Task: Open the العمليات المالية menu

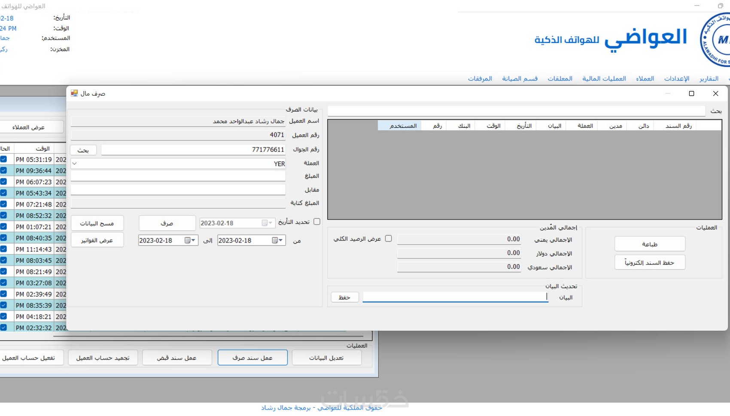Action: (x=604, y=78)
